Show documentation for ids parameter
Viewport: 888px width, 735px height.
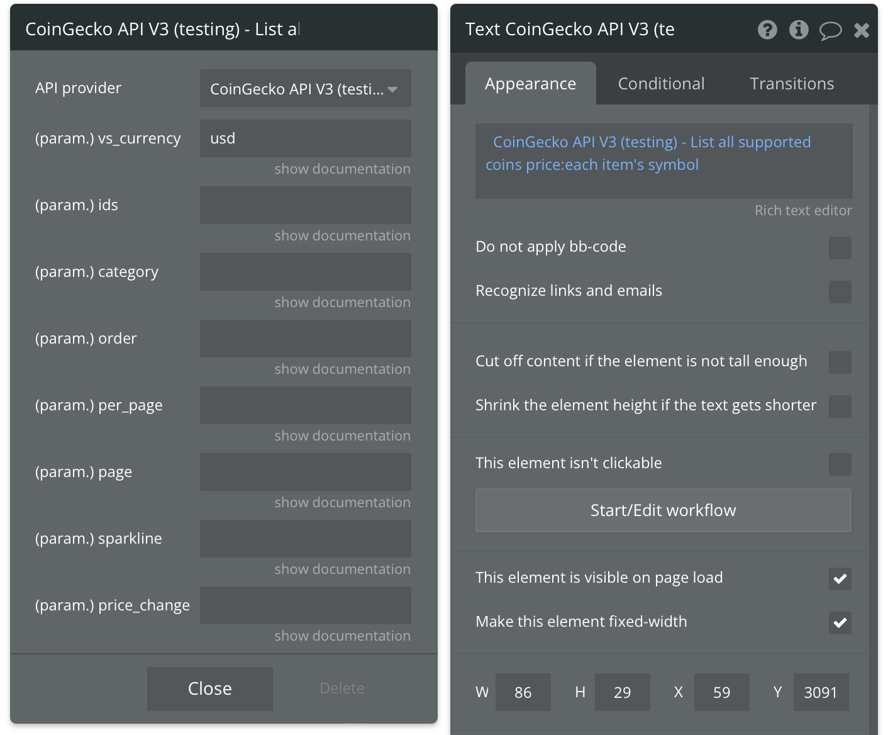coord(343,236)
